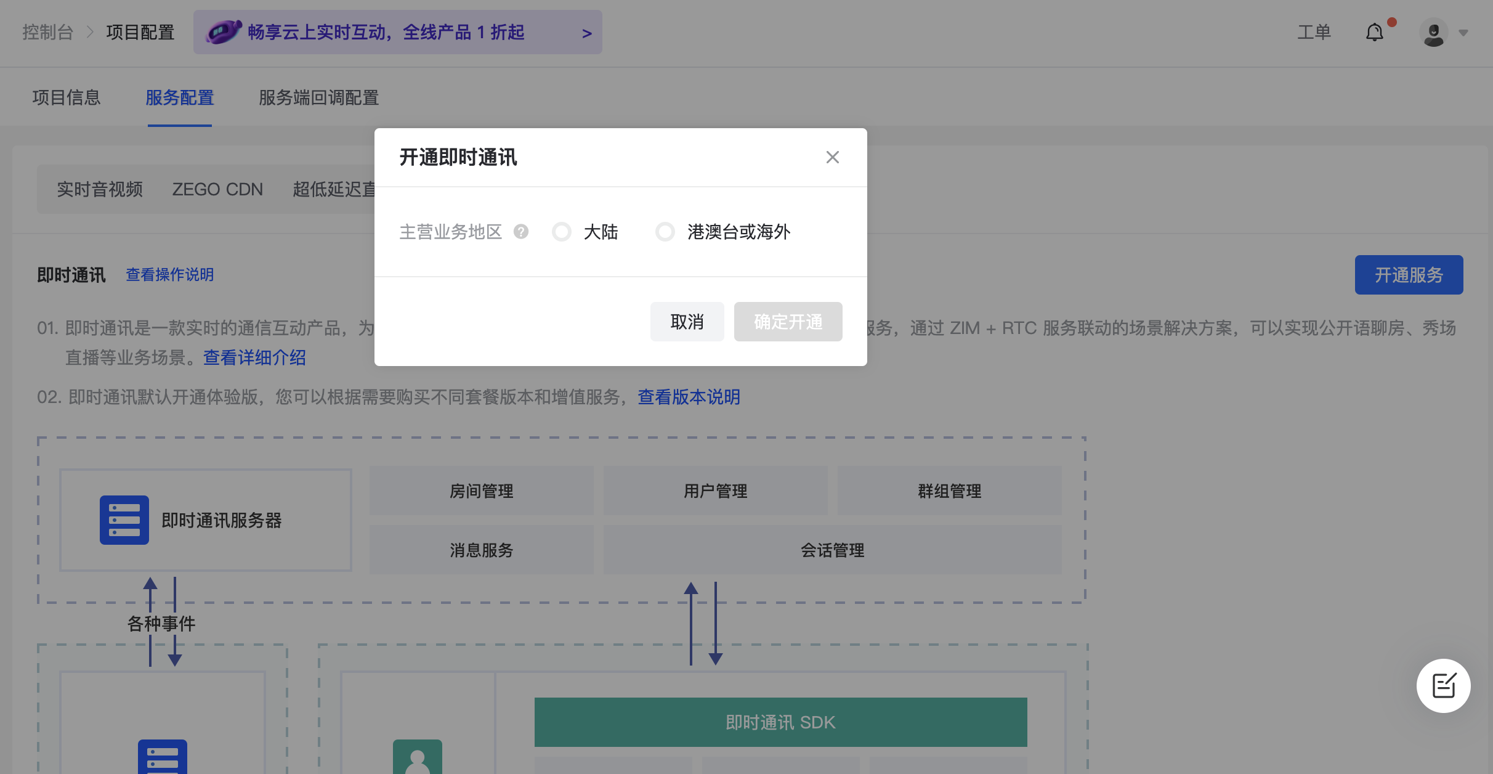This screenshot has width=1493, height=774.
Task: Open the floating feedback edit icon
Action: pos(1443,685)
